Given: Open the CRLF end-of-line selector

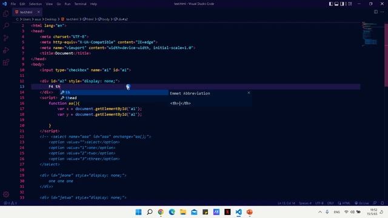Looking at the screenshot, I should click(x=330, y=203).
